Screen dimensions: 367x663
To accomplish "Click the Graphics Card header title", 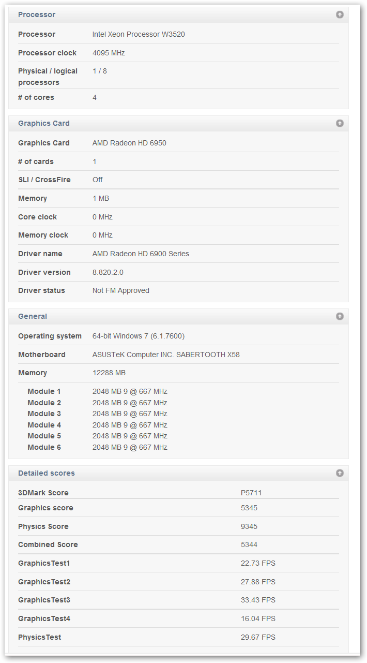I will [44, 123].
